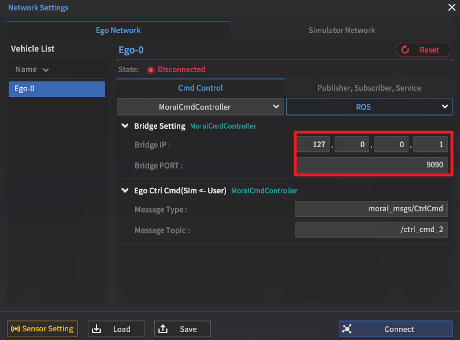Click the first Bridge IP octet field
This screenshot has width=460, height=340.
[x=313, y=145]
